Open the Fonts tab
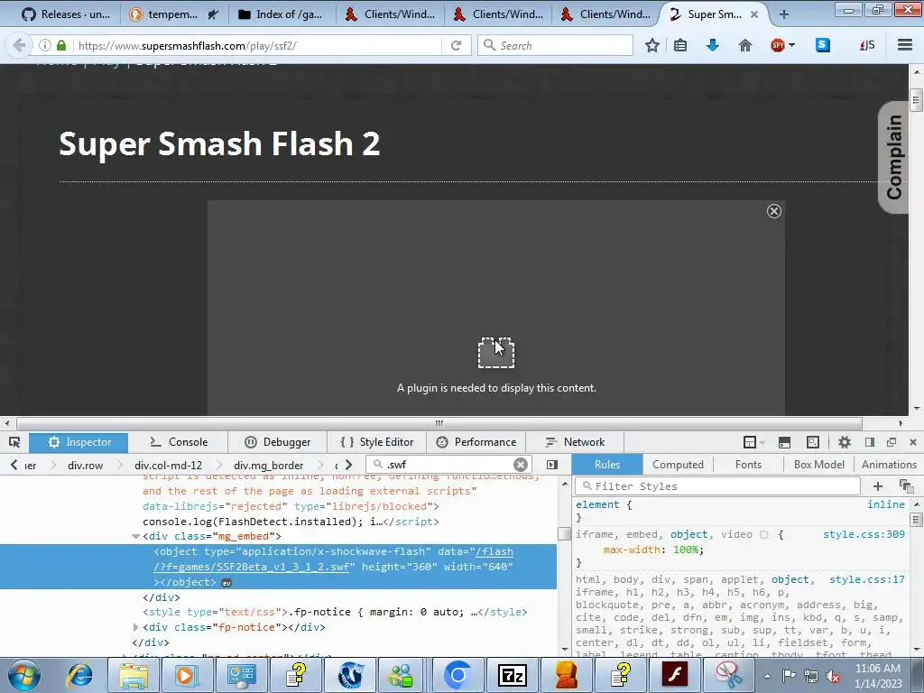This screenshot has width=924, height=693. [x=748, y=465]
